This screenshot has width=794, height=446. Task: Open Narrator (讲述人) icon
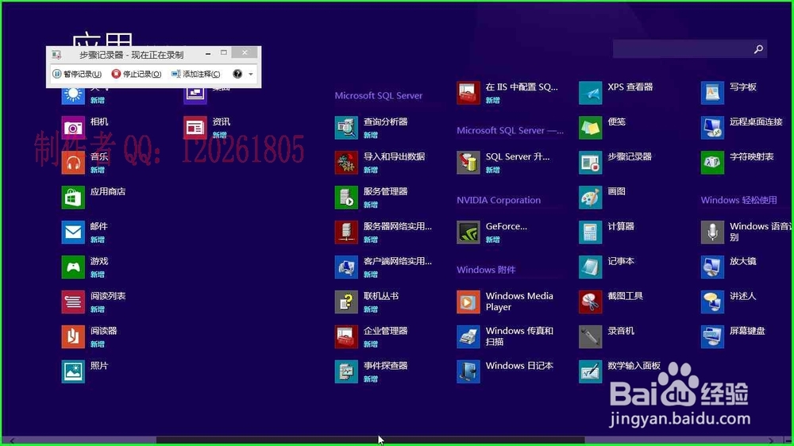712,302
